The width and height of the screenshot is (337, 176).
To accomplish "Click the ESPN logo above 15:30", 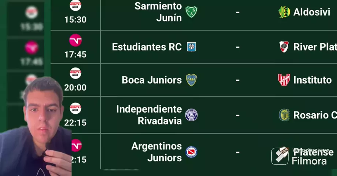I will pos(75,5).
